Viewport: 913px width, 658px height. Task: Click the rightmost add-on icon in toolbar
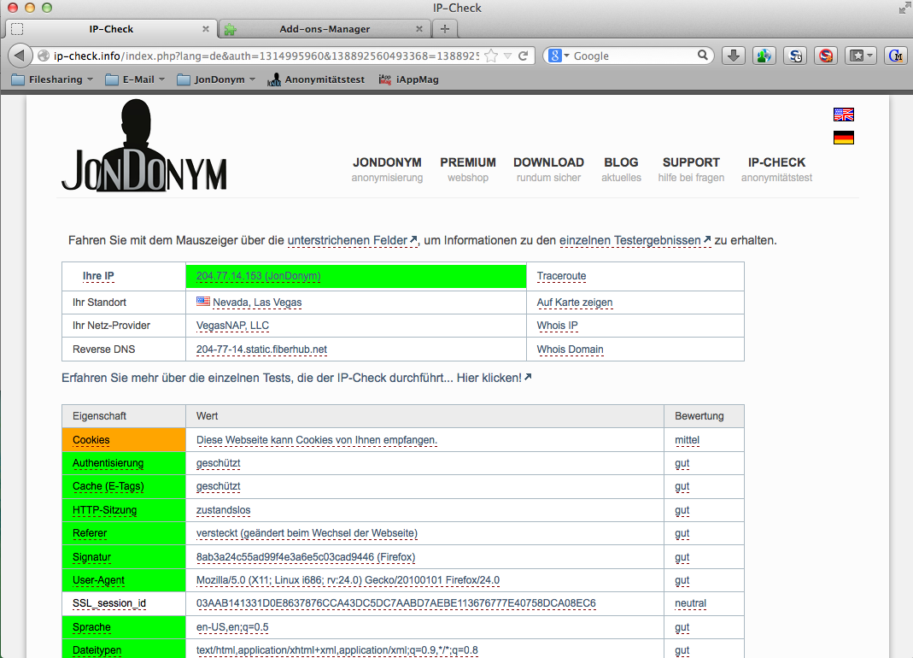click(896, 56)
